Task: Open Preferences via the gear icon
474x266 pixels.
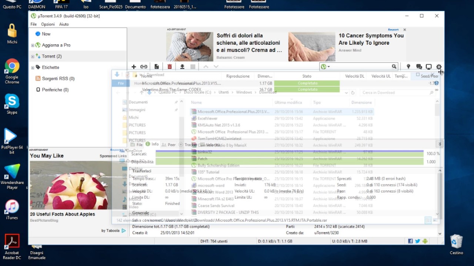Action: point(439,67)
